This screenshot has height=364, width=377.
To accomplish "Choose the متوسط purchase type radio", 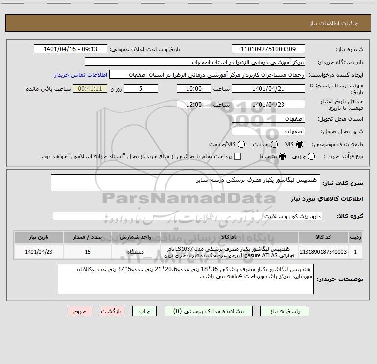I will (283, 156).
